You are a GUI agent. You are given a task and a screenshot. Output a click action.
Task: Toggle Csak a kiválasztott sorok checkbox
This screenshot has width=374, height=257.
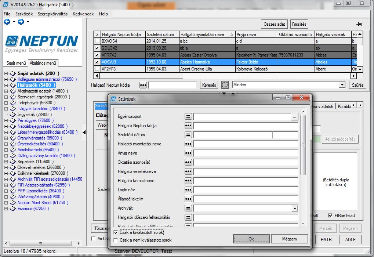116,232
